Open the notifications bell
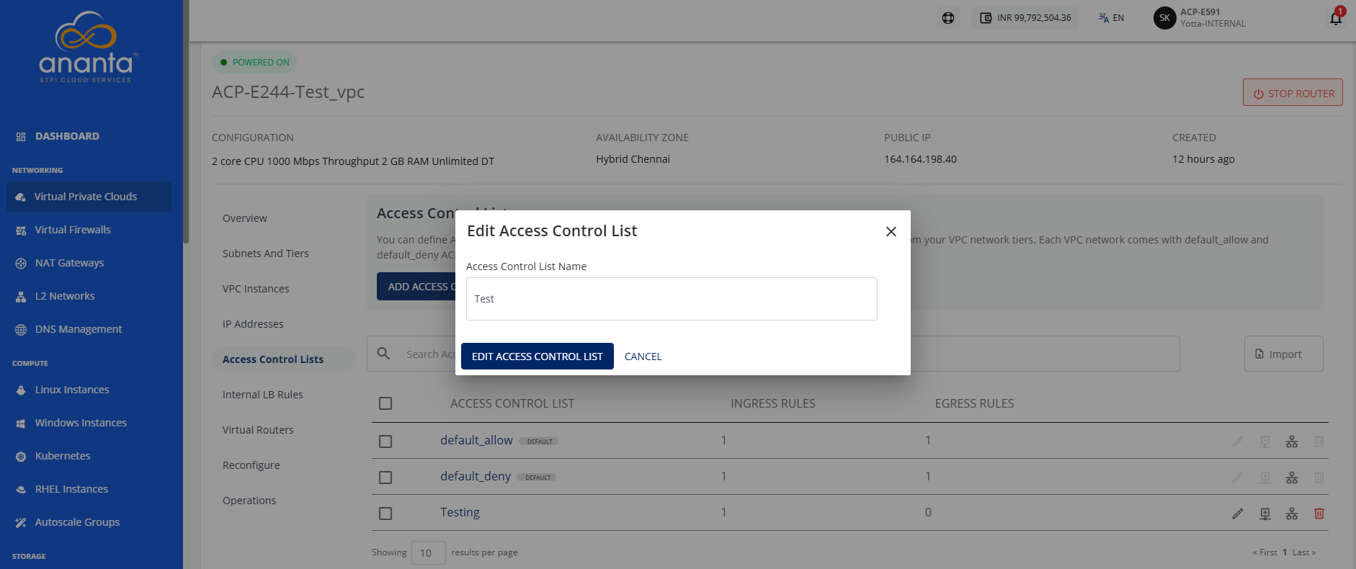The height and width of the screenshot is (569, 1356). point(1336,18)
